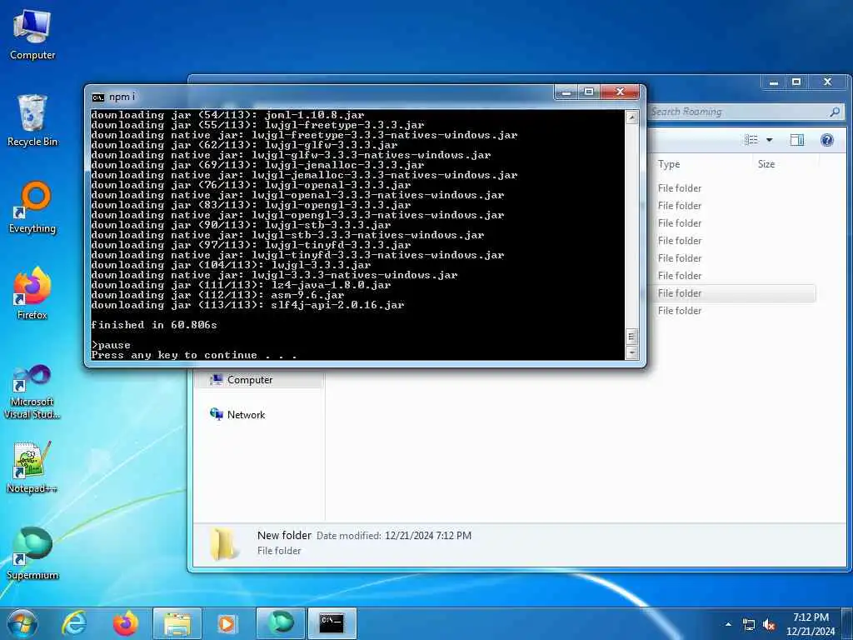Switch to Windows Explorer taskbar button
The height and width of the screenshot is (640, 853).
[x=177, y=623]
